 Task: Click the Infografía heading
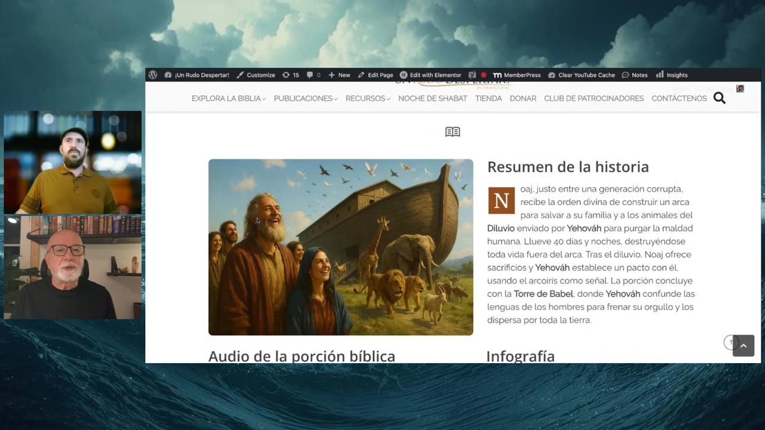[x=520, y=357]
